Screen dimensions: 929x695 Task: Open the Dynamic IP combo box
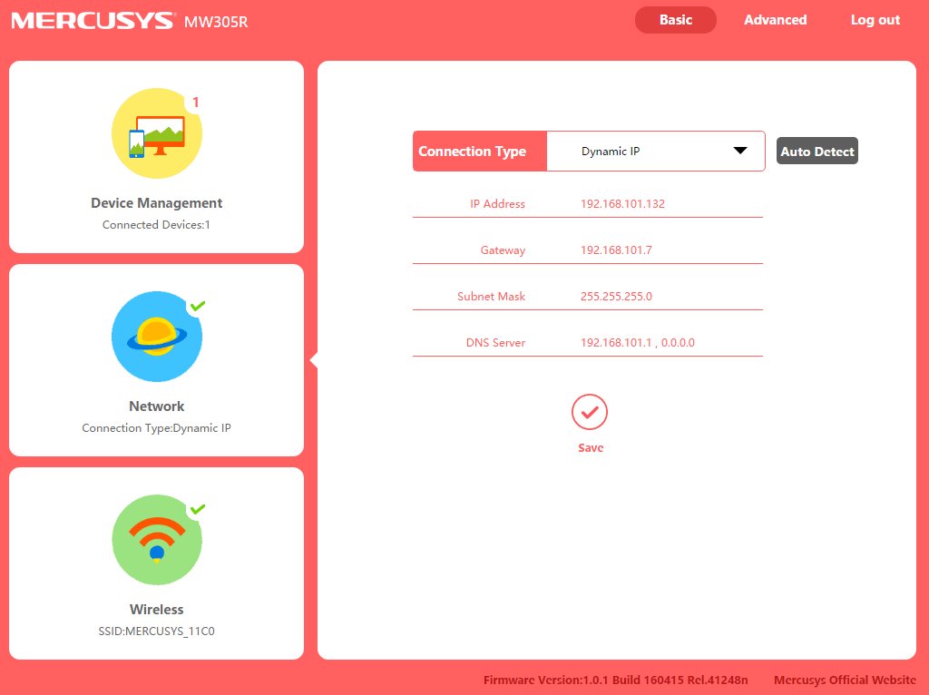655,152
